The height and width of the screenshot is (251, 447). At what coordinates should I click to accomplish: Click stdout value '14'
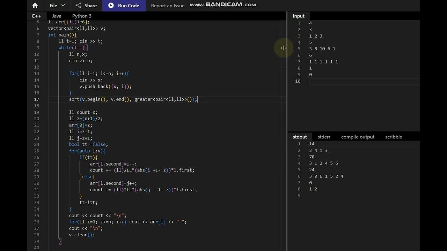(x=312, y=144)
